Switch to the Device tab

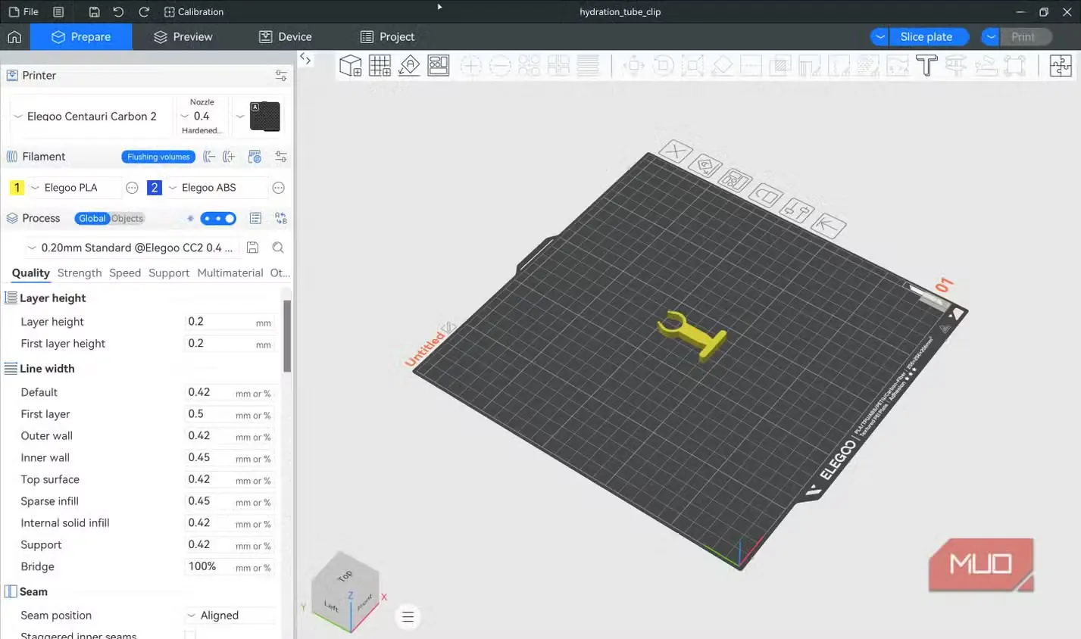coord(285,37)
